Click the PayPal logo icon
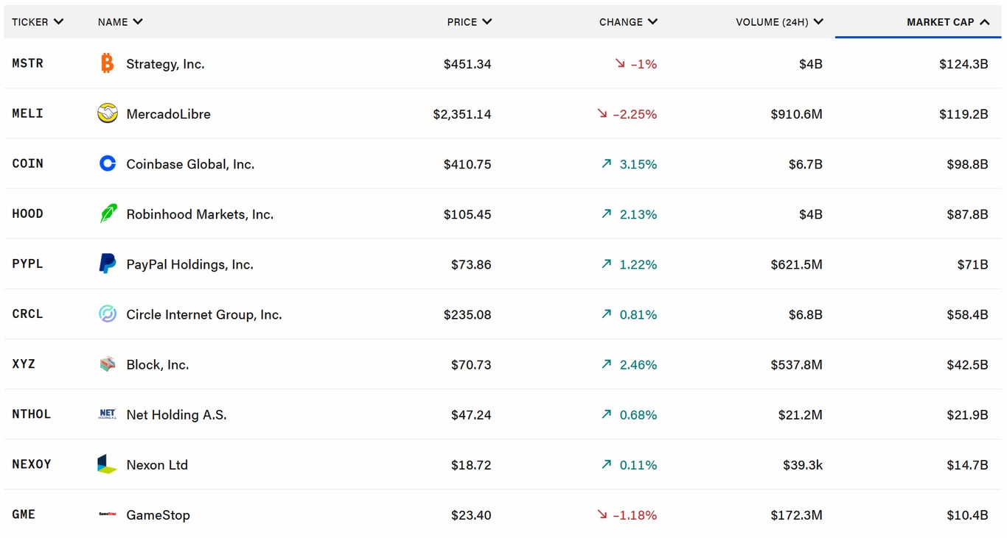1007x538 pixels. point(108,264)
